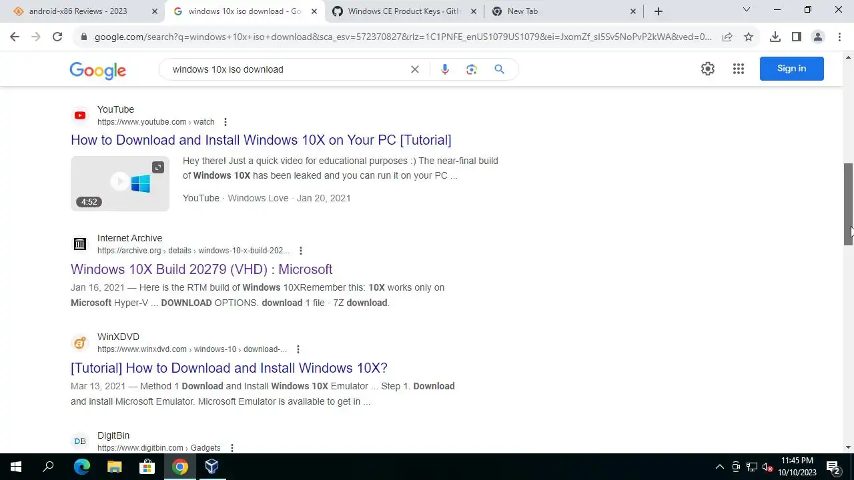Screen dimensions: 854x480
Task: Launch Microsoft Edge from taskbar
Action: pos(82,467)
